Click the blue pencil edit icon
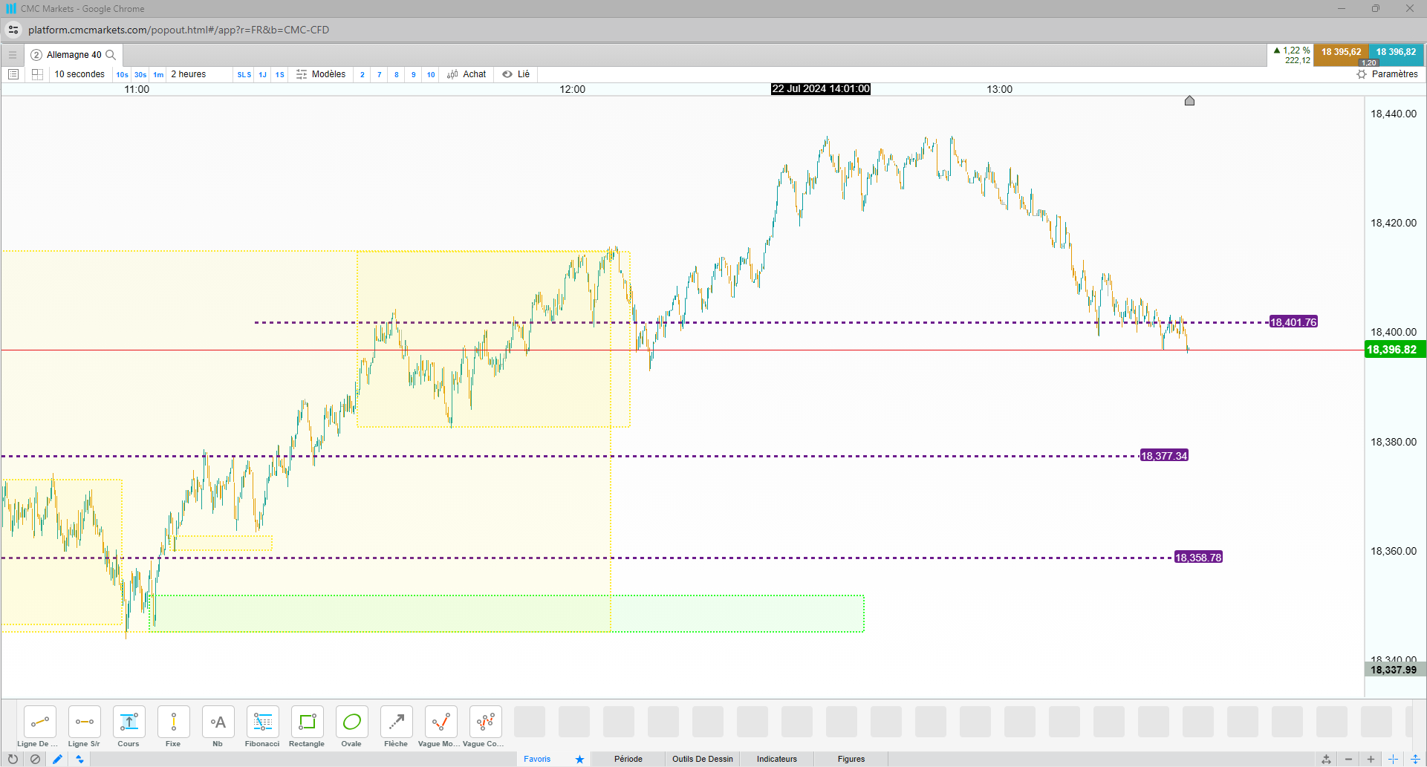1427x767 pixels. 57,759
